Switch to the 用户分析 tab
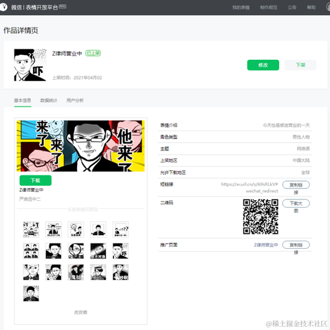The image size is (330, 330). pyautogui.click(x=75, y=100)
